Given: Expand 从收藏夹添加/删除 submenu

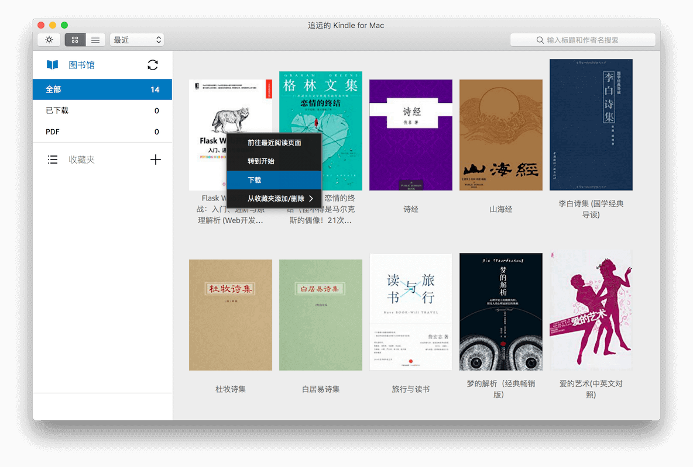Looking at the screenshot, I should 274,199.
